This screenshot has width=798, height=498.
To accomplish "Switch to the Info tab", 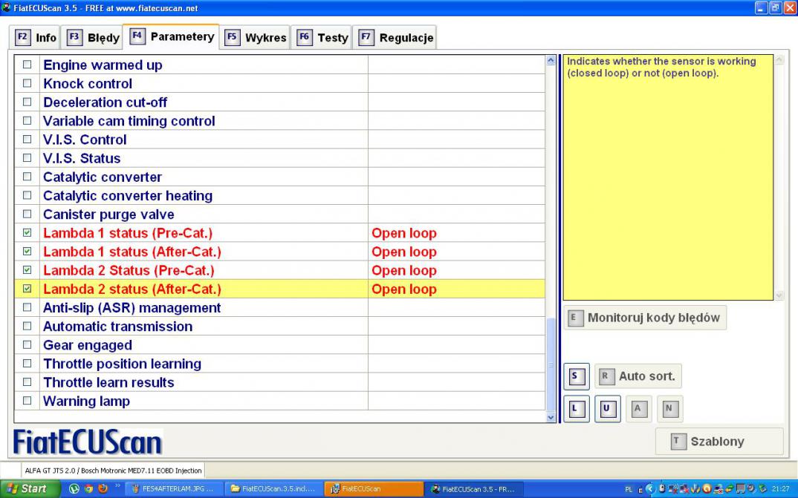I will 35,38.
